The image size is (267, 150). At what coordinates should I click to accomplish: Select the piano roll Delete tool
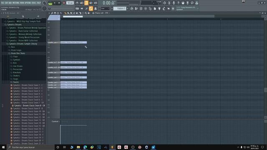[x=74, y=13]
